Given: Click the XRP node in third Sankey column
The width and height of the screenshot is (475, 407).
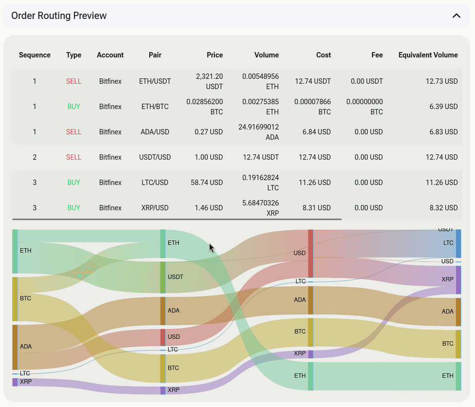Looking at the screenshot, I should point(311,354).
